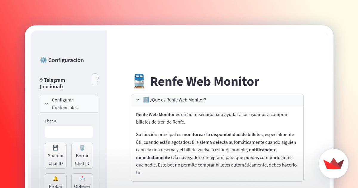
Task: Click the Renfe Web Monitor title
Action: tap(205, 81)
